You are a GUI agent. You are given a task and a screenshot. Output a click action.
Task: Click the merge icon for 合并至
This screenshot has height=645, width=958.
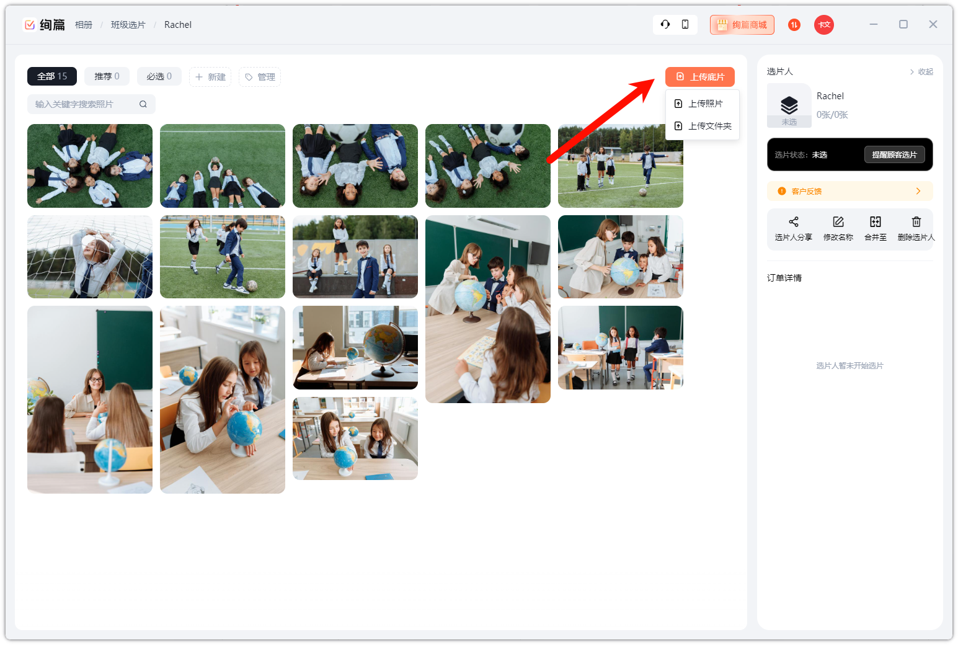tap(875, 222)
